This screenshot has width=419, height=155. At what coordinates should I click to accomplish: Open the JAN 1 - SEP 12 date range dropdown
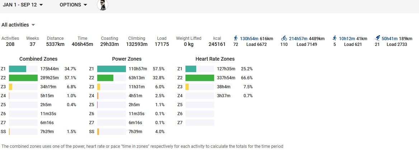pos(23,5)
